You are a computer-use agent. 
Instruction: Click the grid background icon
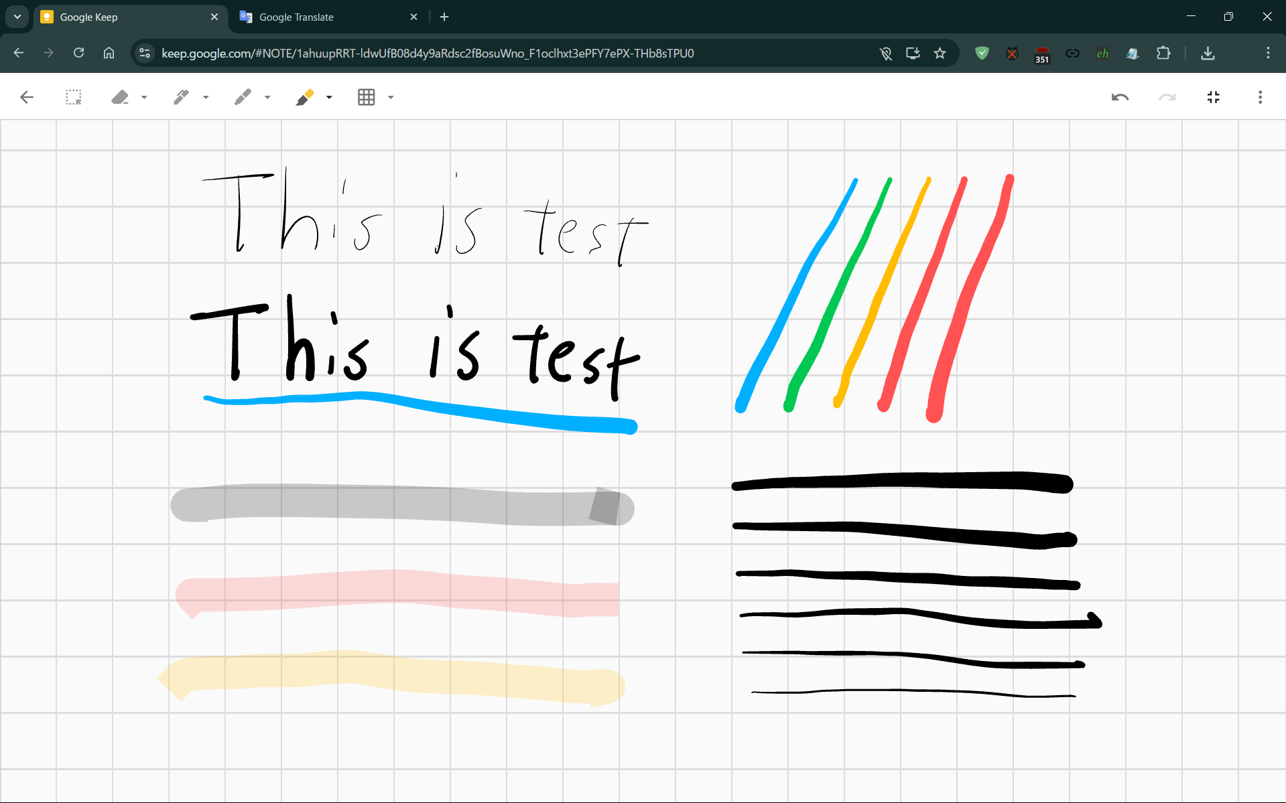pyautogui.click(x=367, y=97)
